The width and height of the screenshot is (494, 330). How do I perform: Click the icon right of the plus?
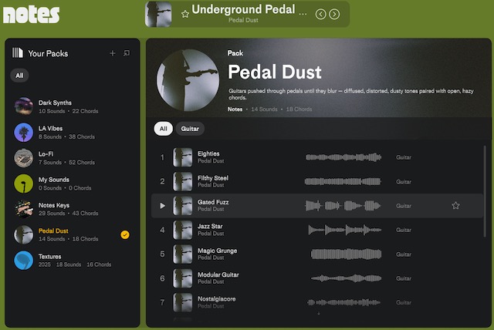coord(127,53)
